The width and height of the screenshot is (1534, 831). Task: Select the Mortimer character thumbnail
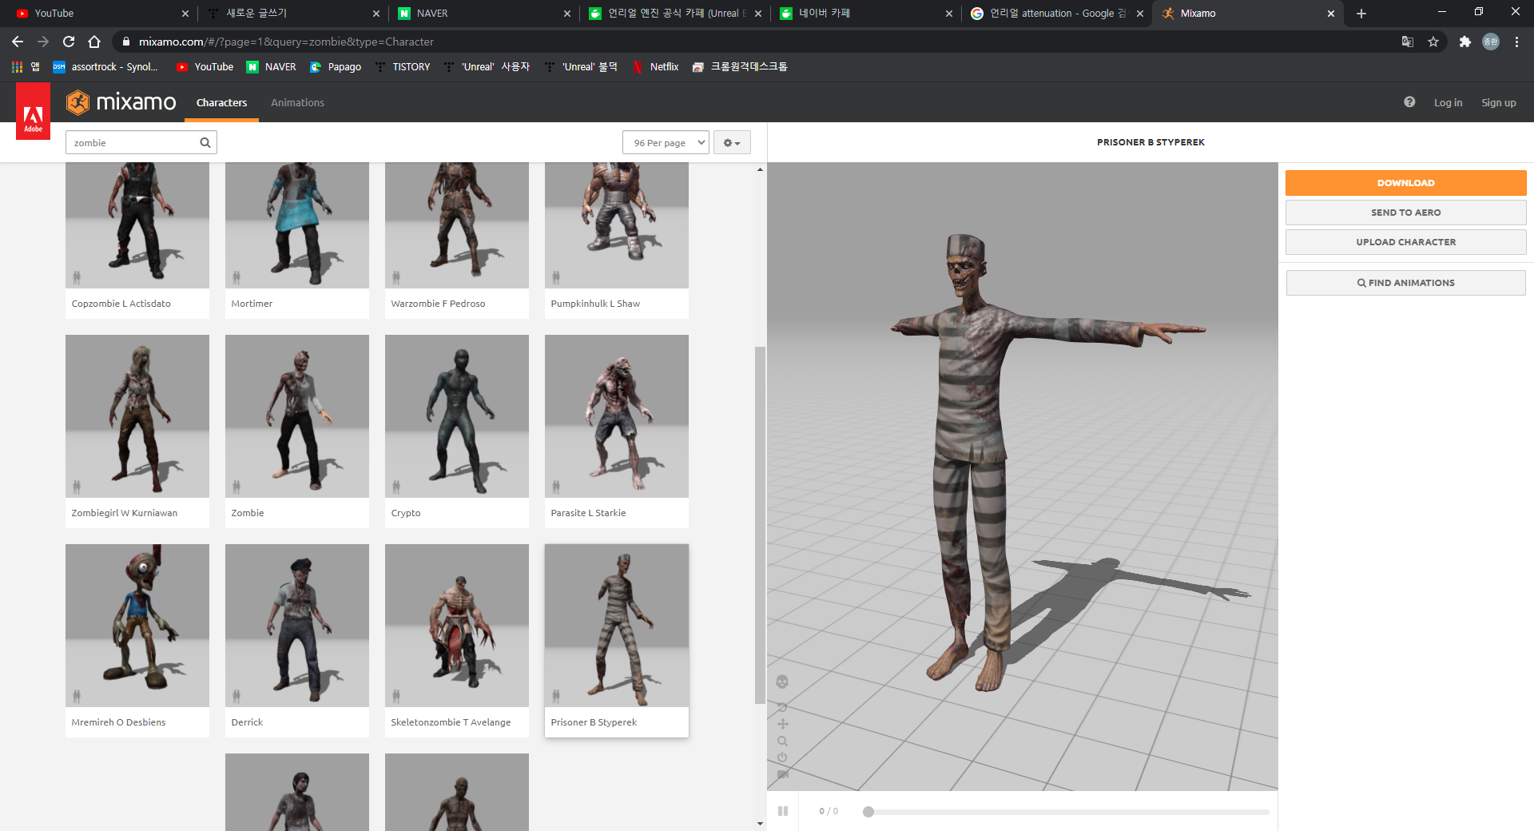pos(296,225)
